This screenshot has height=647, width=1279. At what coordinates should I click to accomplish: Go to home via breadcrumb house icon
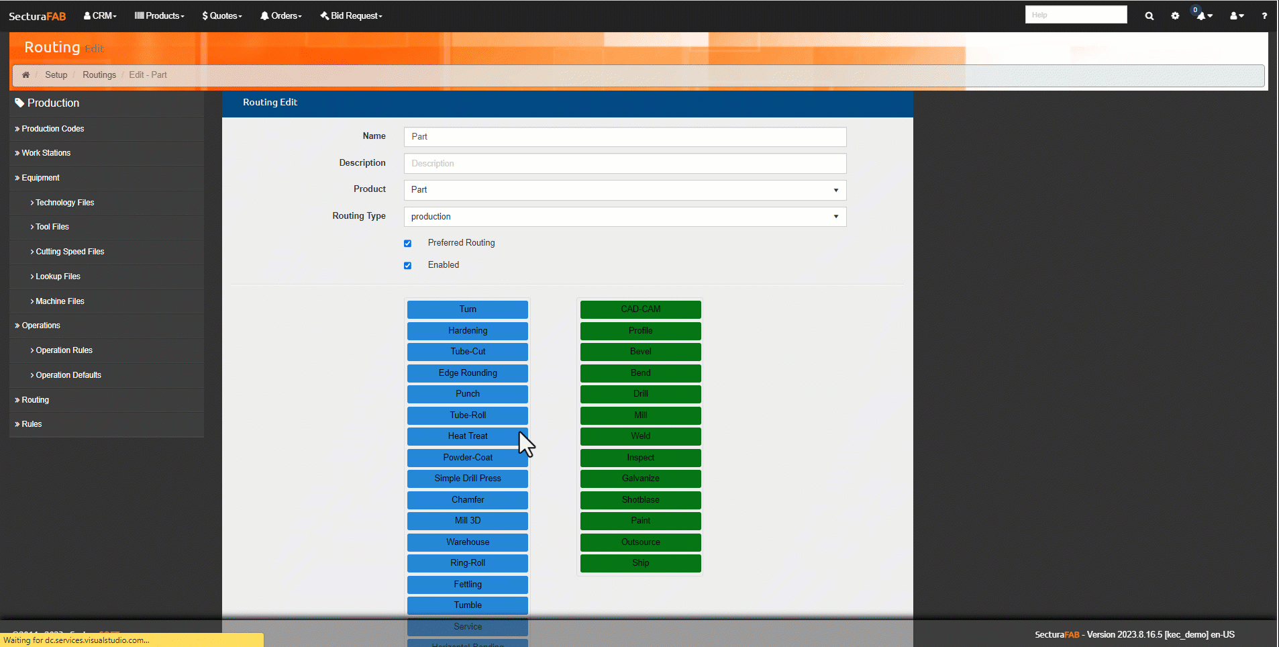(x=25, y=75)
